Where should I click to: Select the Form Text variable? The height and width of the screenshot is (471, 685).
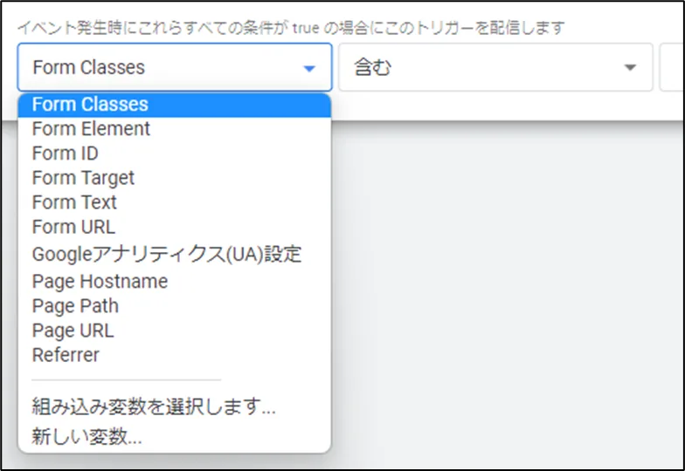(74, 202)
